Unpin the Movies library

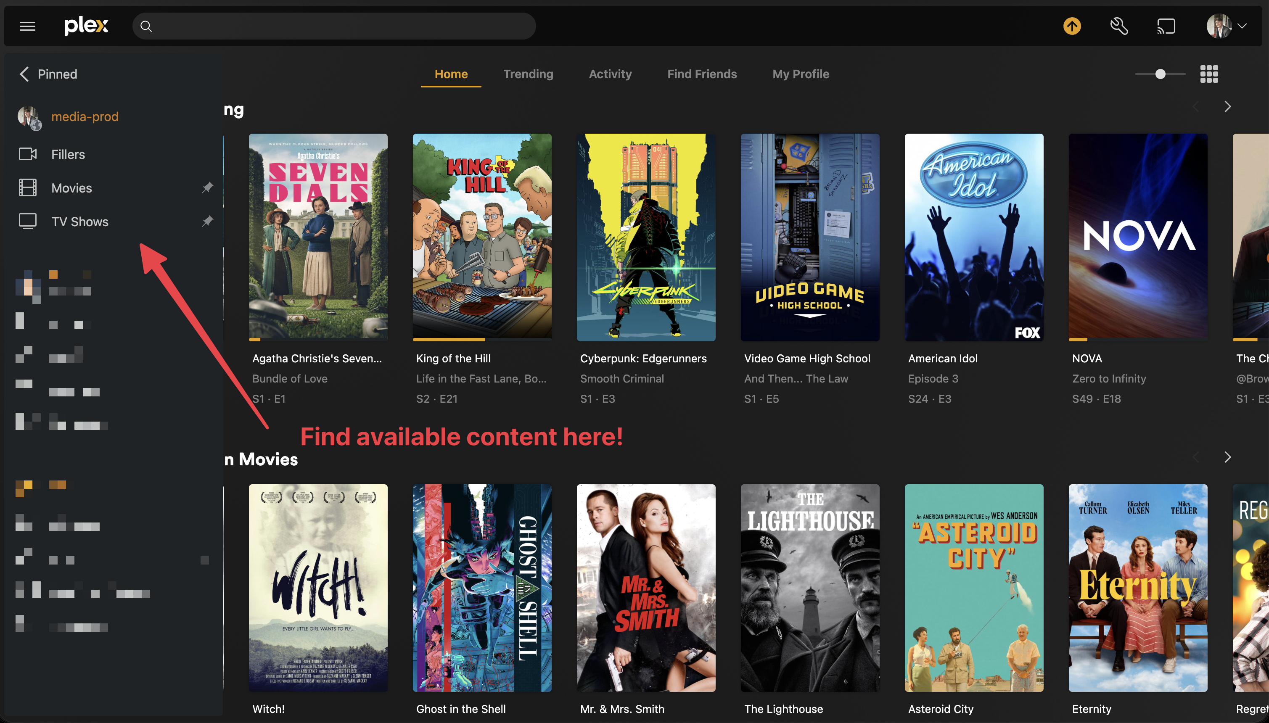(x=208, y=188)
